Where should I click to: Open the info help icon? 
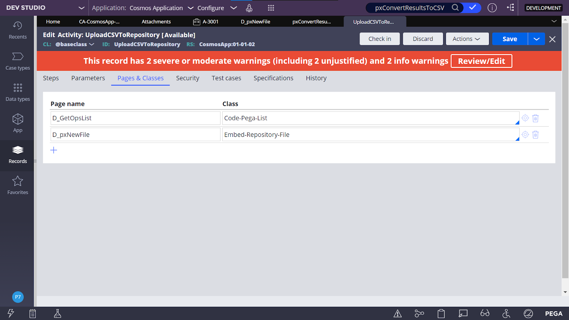coord(492,8)
